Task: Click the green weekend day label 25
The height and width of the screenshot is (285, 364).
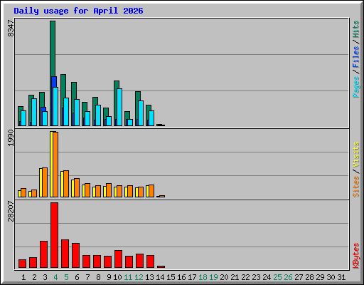Action: (x=277, y=277)
